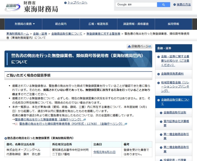The image size is (197, 161).
Task: Click the 金融・証券 breadcrumb link
Action: click(x=40, y=34)
